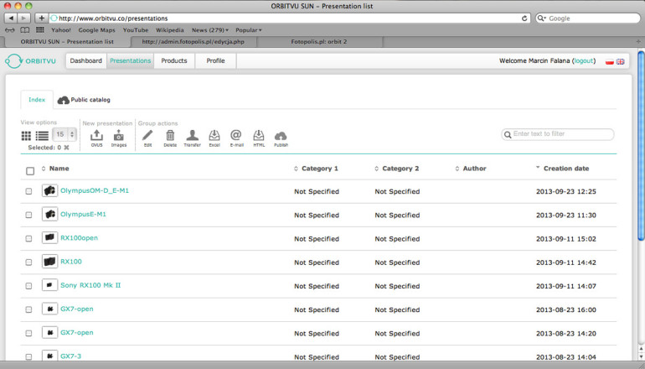Check the RX100 row checkbox
The width and height of the screenshot is (645, 369).
pyautogui.click(x=28, y=262)
